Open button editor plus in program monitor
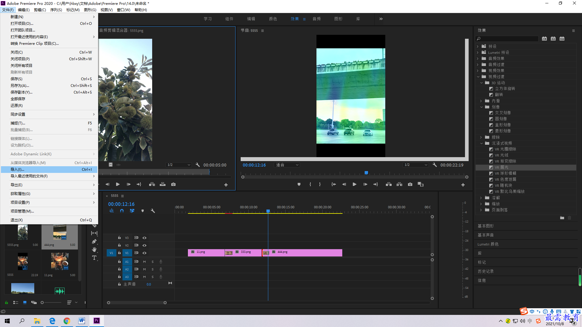Viewport: 582px width, 327px height. [463, 185]
